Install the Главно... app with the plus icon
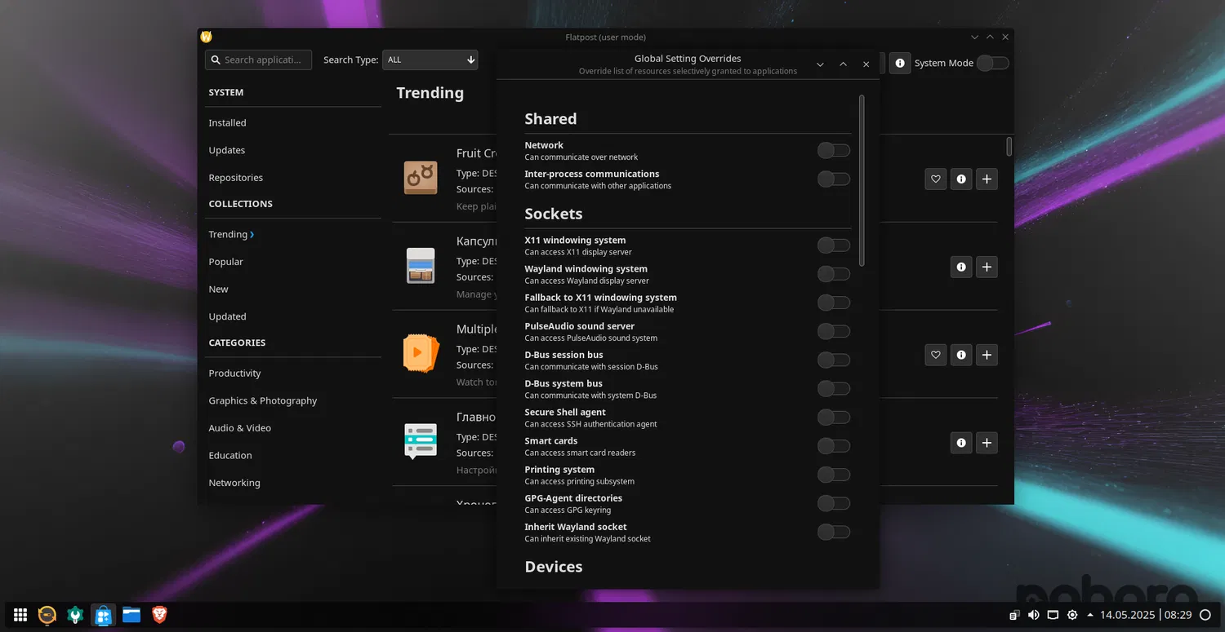This screenshot has width=1225, height=632. coord(987,443)
